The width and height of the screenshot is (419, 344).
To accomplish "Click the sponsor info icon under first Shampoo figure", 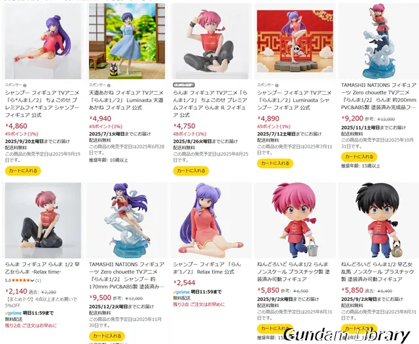I will [x=25, y=86].
